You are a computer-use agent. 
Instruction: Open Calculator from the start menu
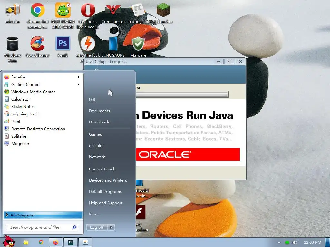43,99
